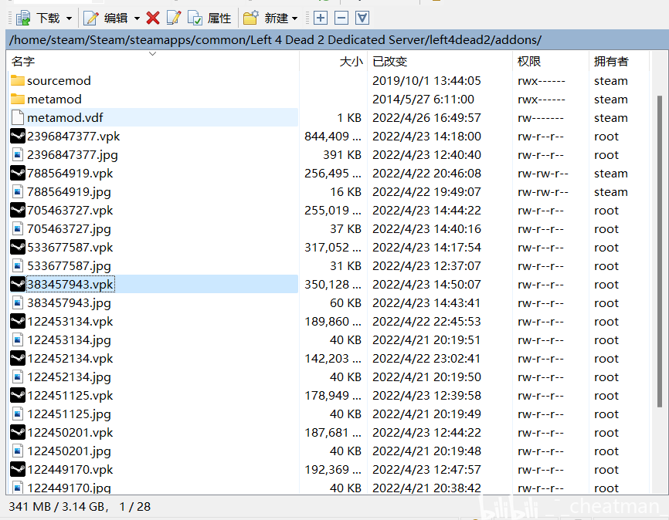Click the Steam icon of 533677587.vpk
This screenshot has width=669, height=520.
[x=18, y=247]
